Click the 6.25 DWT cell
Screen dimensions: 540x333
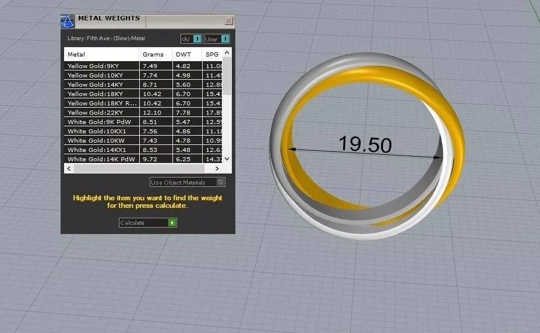pyautogui.click(x=187, y=158)
